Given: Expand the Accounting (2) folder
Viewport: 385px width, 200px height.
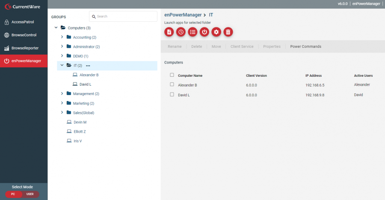Looking at the screenshot, I should 62,37.
